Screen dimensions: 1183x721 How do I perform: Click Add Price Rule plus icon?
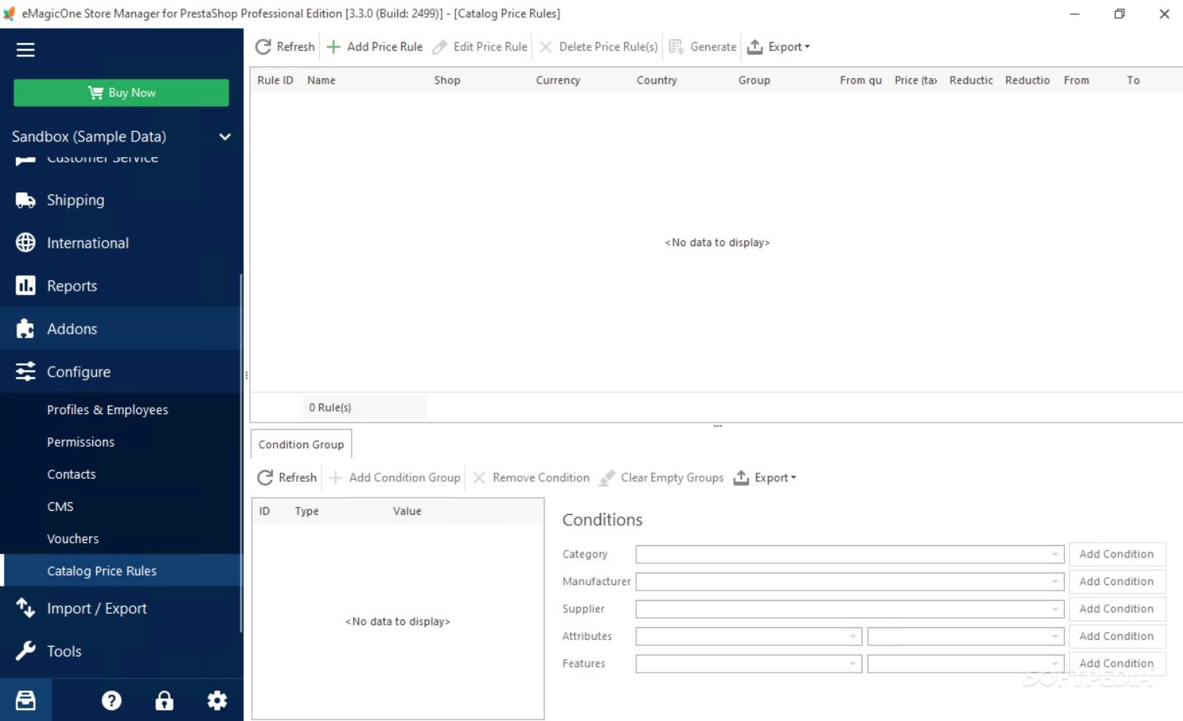(333, 47)
